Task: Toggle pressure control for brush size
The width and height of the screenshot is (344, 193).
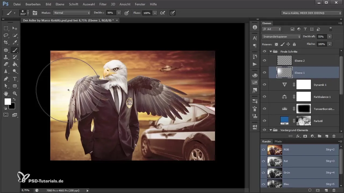Action: coord(173,13)
